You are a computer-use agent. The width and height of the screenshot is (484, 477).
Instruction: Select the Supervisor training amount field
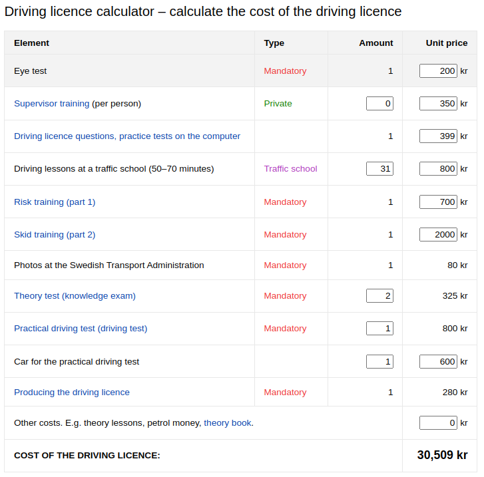click(x=379, y=104)
